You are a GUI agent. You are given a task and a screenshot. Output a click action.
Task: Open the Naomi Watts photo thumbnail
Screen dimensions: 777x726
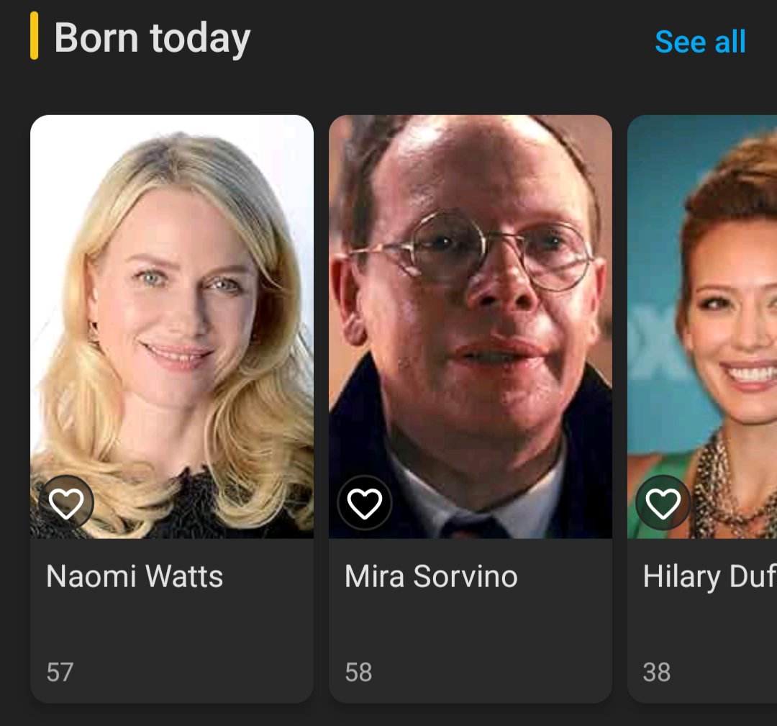click(172, 327)
